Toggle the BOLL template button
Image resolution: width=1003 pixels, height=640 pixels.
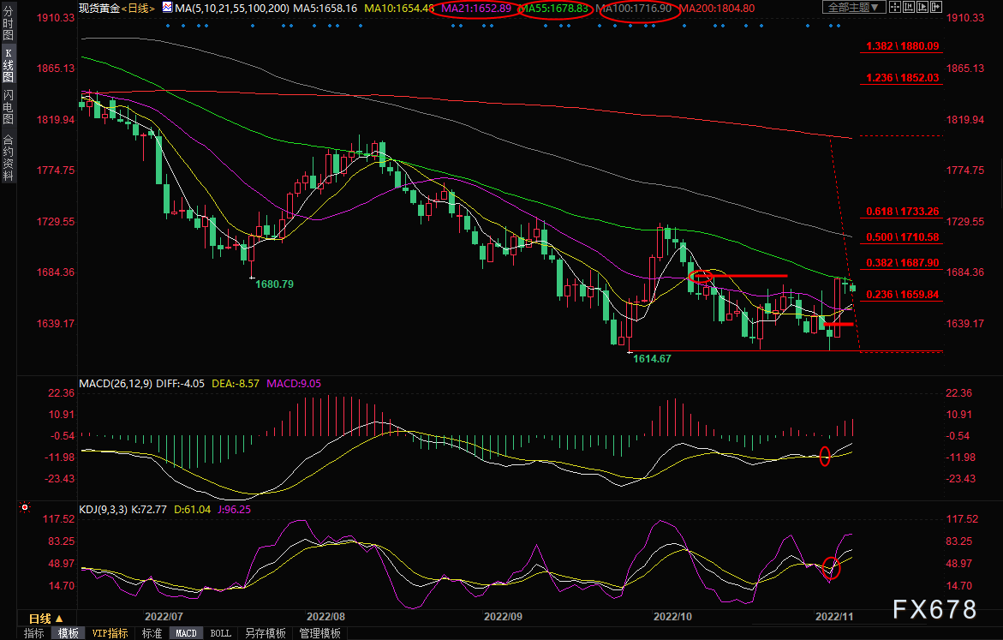(220, 633)
